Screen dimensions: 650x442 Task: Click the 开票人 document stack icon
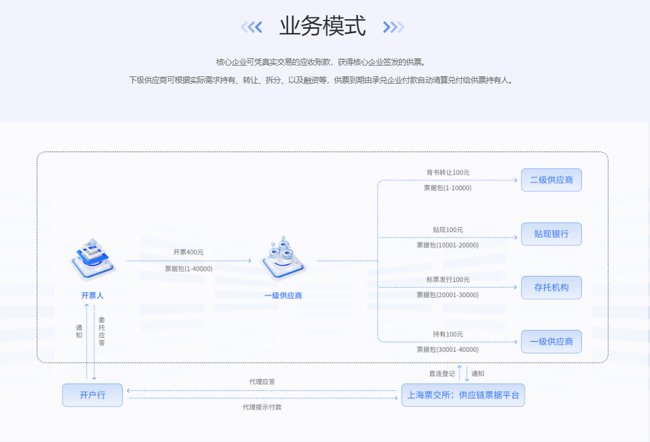(x=92, y=260)
